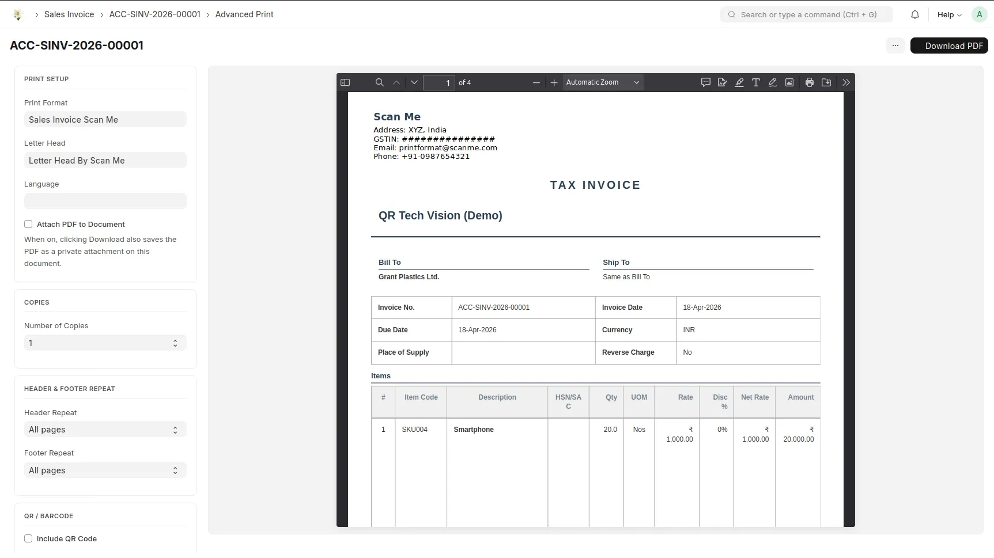The image size is (994, 558).
Task: Add an image to the PDF
Action: 789,82
